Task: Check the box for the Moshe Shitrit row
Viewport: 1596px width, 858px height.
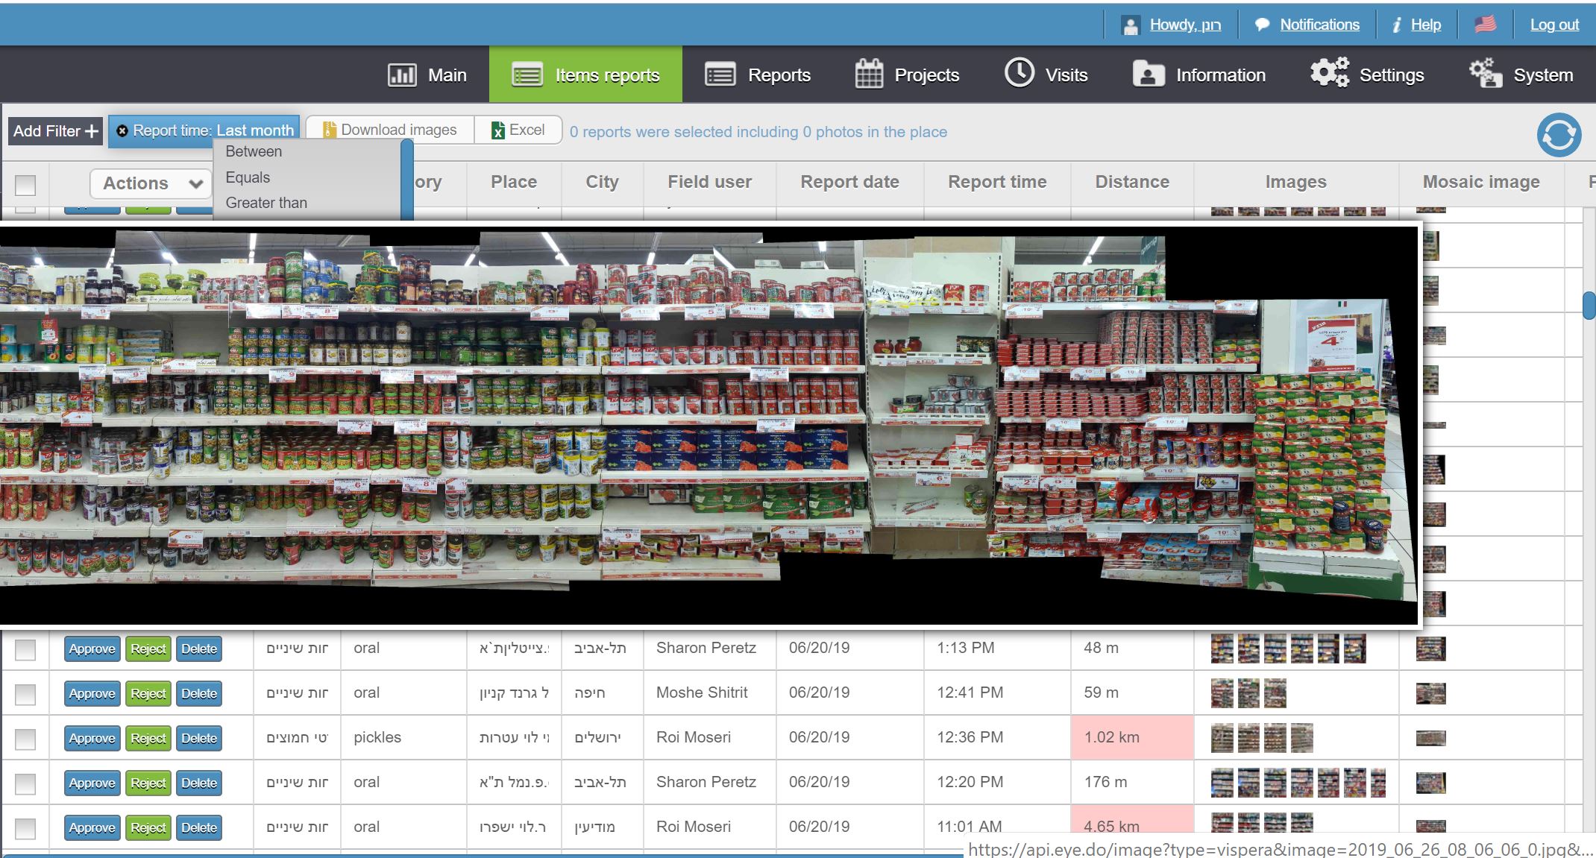Action: (x=25, y=694)
